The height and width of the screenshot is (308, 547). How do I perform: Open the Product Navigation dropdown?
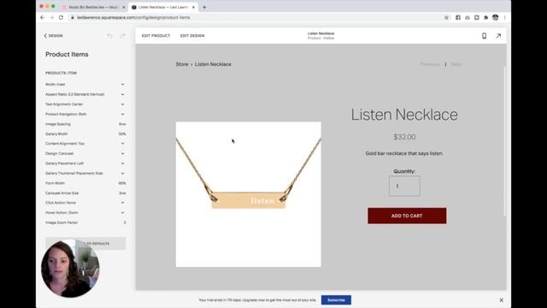[85, 114]
